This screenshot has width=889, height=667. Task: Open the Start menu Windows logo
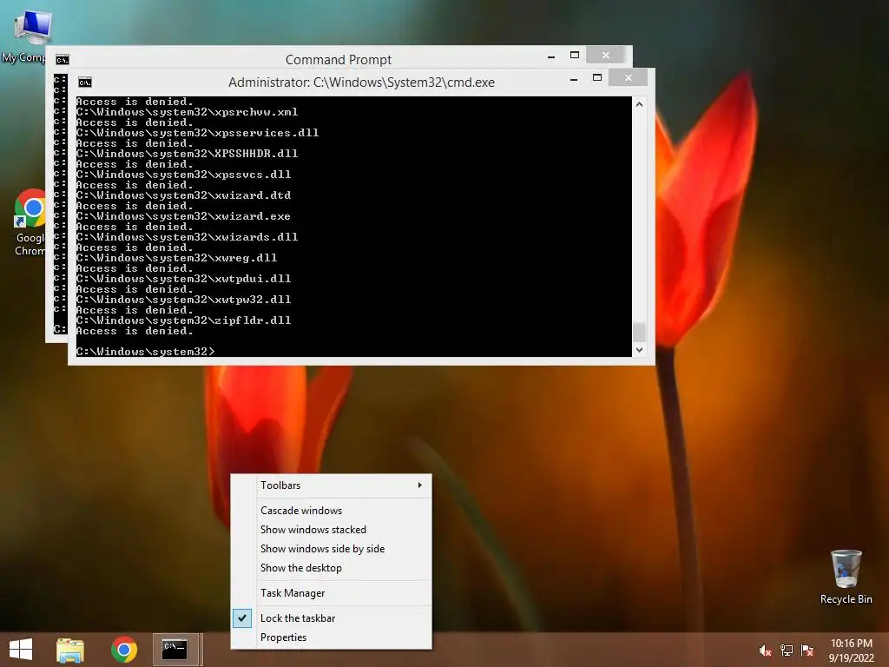(x=21, y=650)
